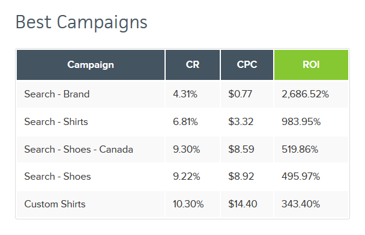Select the $14.40 CPC cell
The height and width of the screenshot is (235, 365).
tap(247, 204)
